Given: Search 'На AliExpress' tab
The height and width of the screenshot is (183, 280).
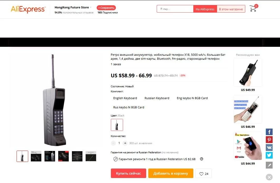Looking at the screenshot, I should (x=205, y=9).
